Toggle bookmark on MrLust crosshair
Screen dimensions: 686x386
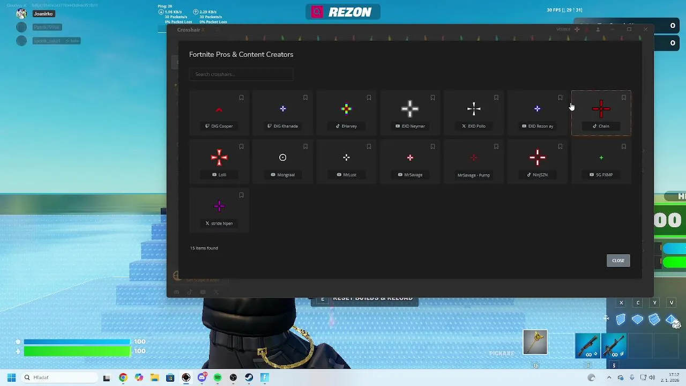pyautogui.click(x=369, y=146)
